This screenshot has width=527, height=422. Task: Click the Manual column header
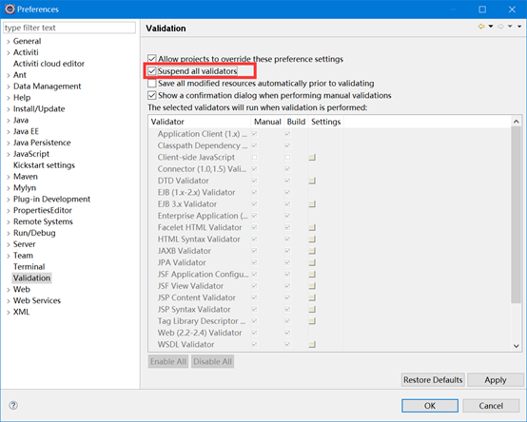(x=267, y=122)
